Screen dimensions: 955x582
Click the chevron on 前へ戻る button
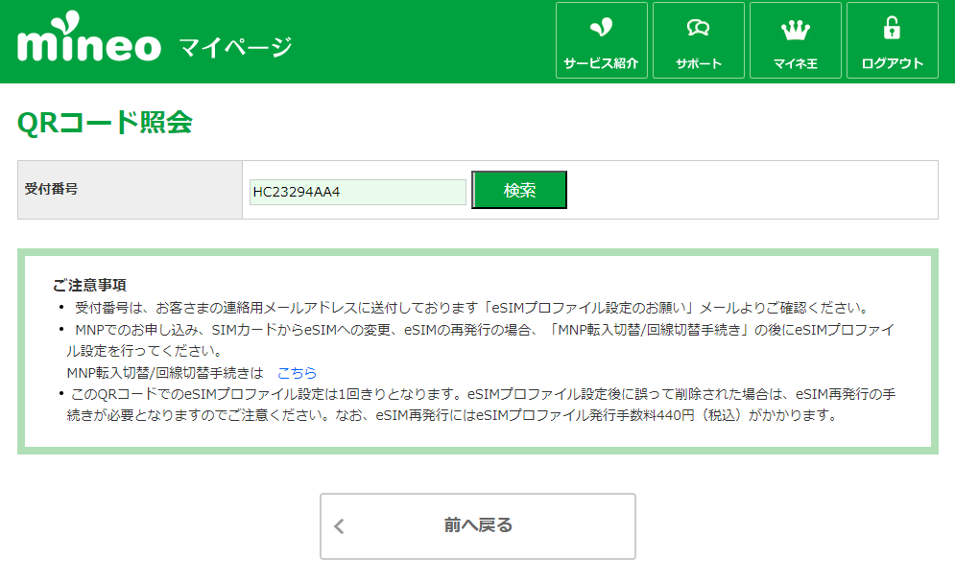pyautogui.click(x=338, y=525)
